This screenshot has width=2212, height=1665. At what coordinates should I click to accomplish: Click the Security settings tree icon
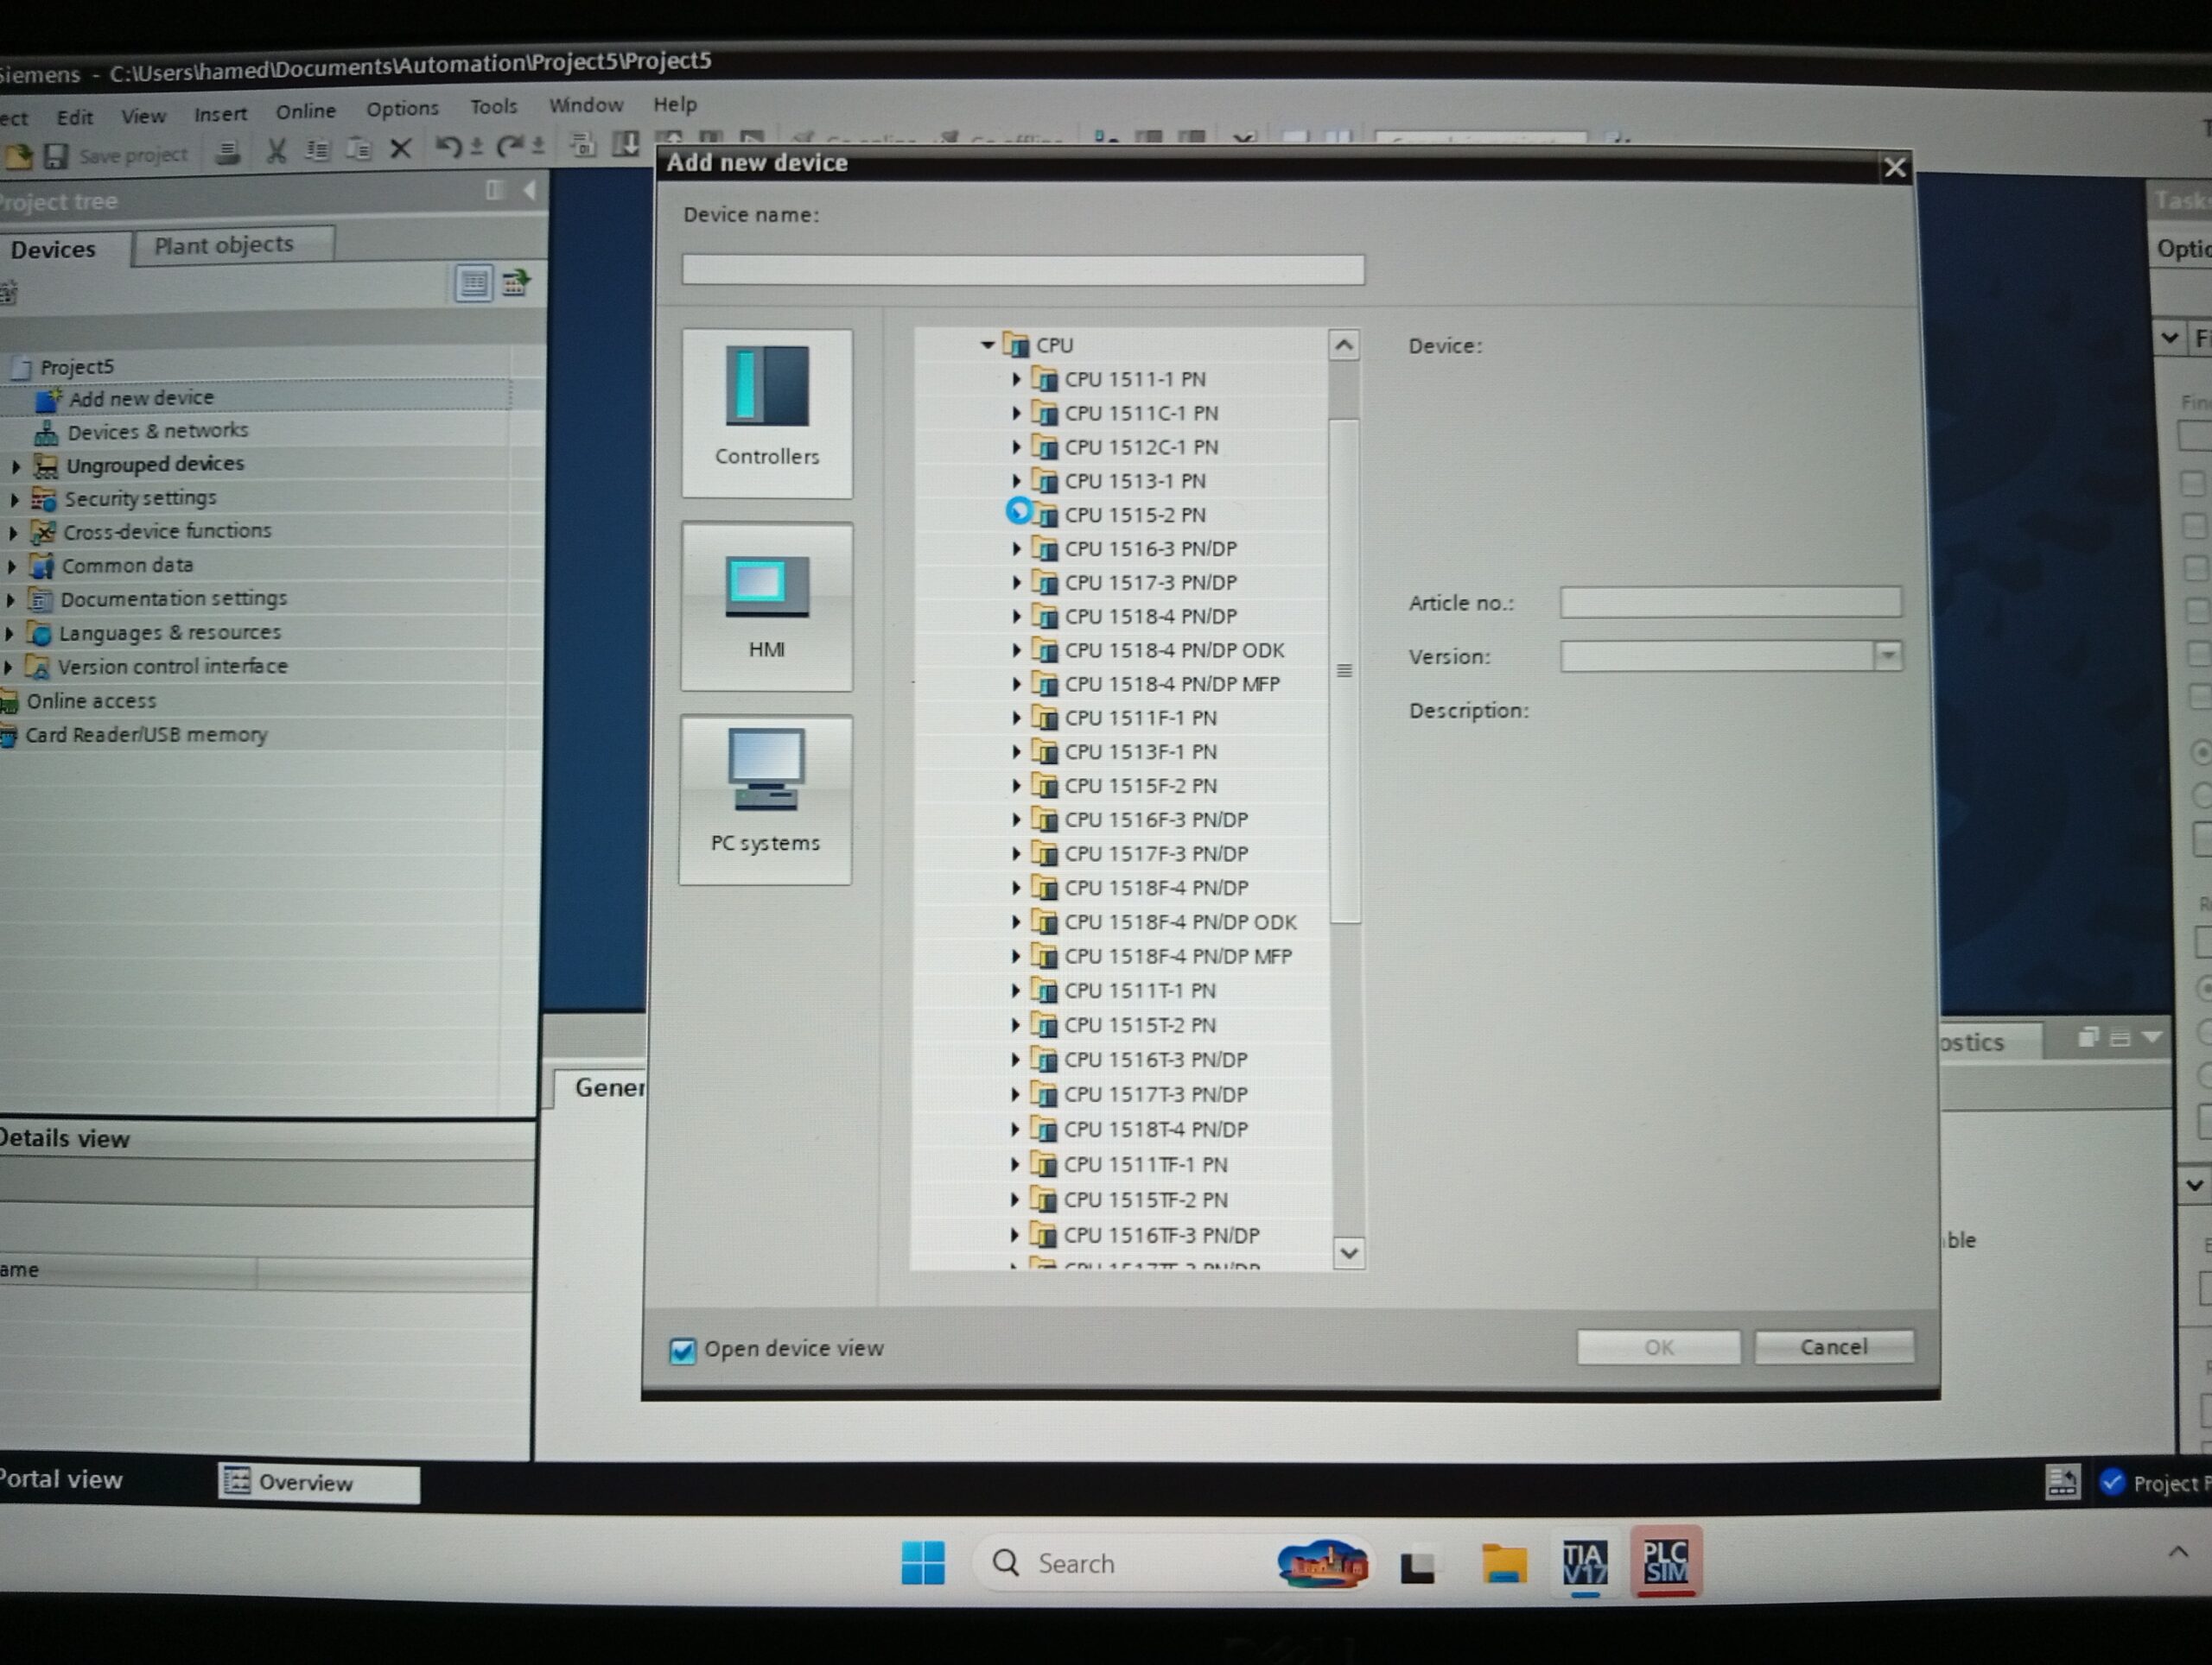pyautogui.click(x=44, y=498)
